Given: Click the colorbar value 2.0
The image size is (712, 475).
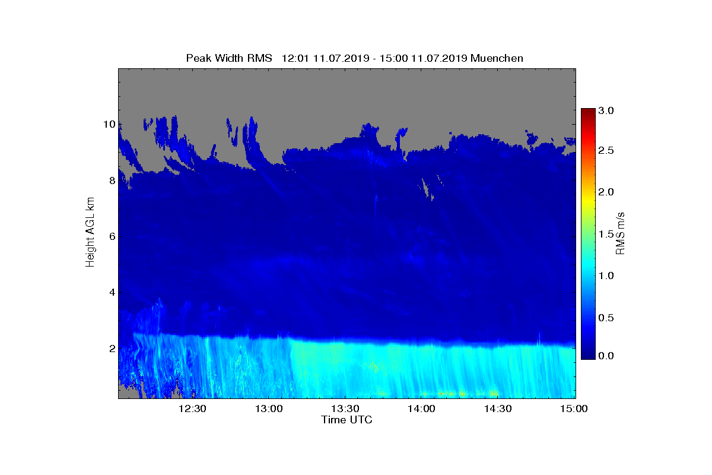Looking at the screenshot, I should (x=606, y=192).
